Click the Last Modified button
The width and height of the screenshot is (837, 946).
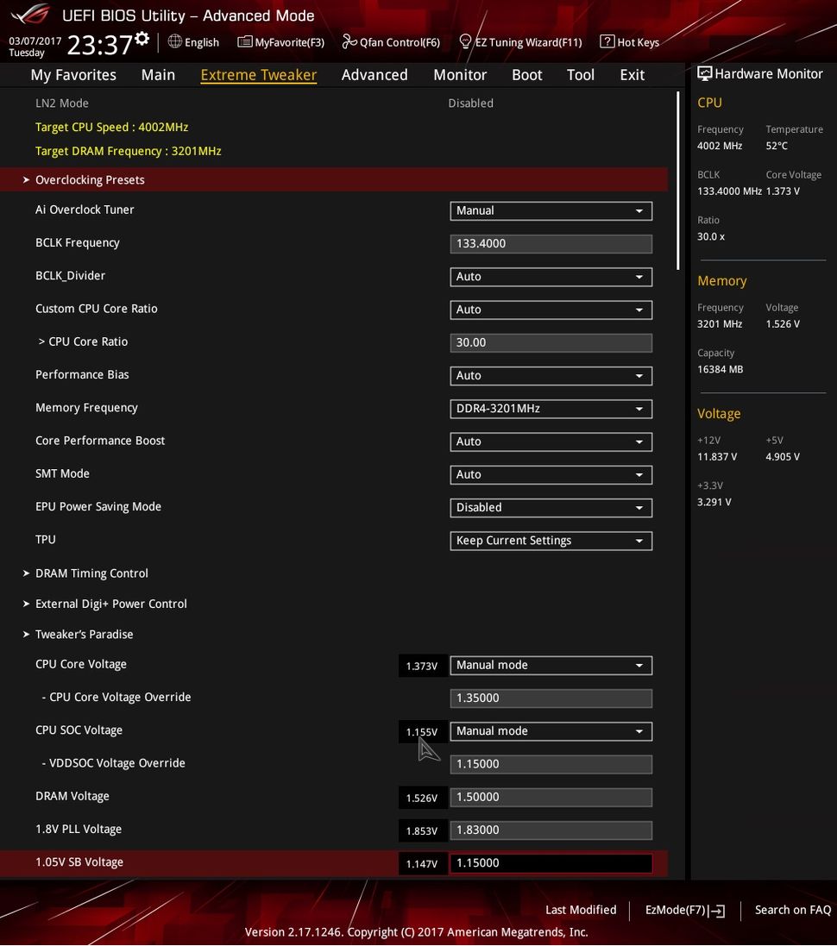581,910
